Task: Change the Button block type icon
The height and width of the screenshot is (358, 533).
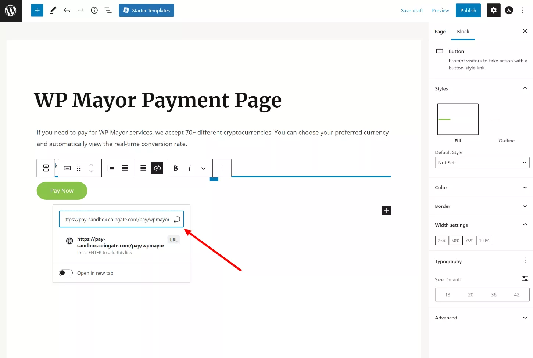Action: point(67,168)
